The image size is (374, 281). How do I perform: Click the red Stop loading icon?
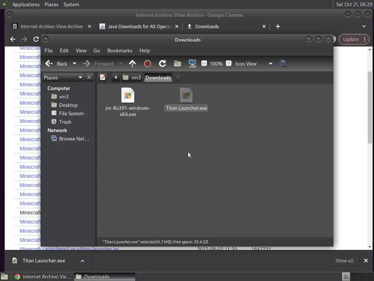(x=148, y=64)
